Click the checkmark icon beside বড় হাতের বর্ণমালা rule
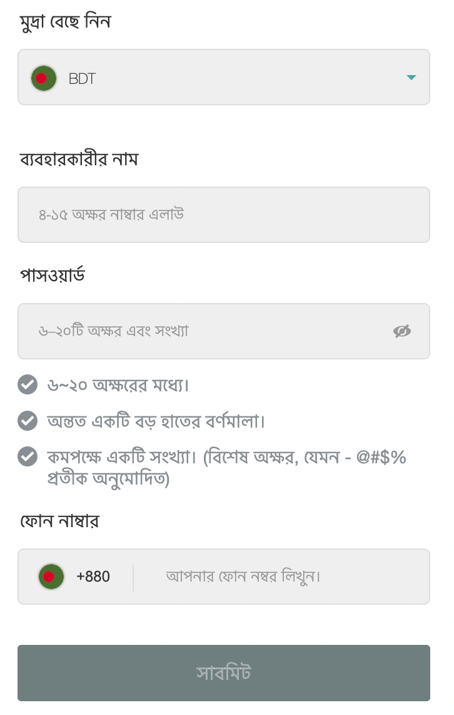 tap(28, 421)
